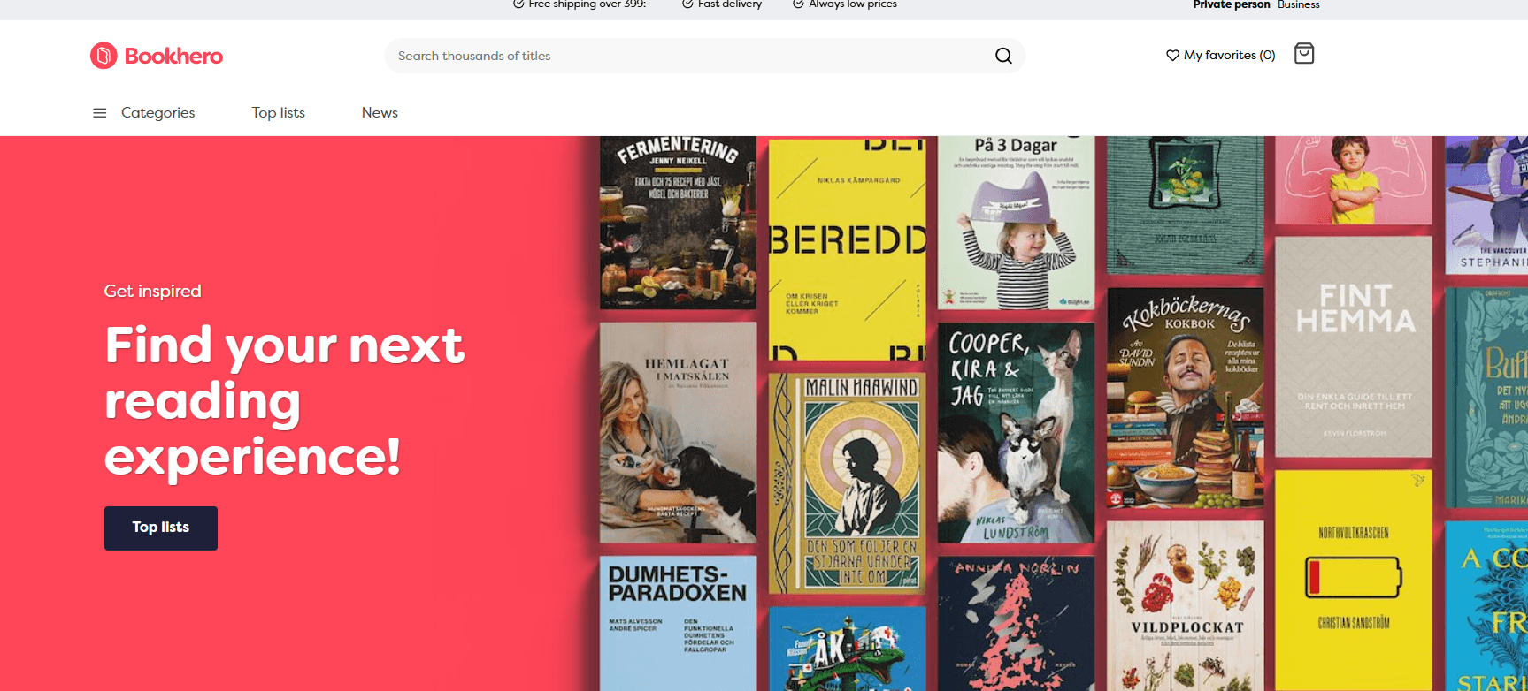Expand the Categories menu
This screenshot has height=691, width=1528.
157,113
